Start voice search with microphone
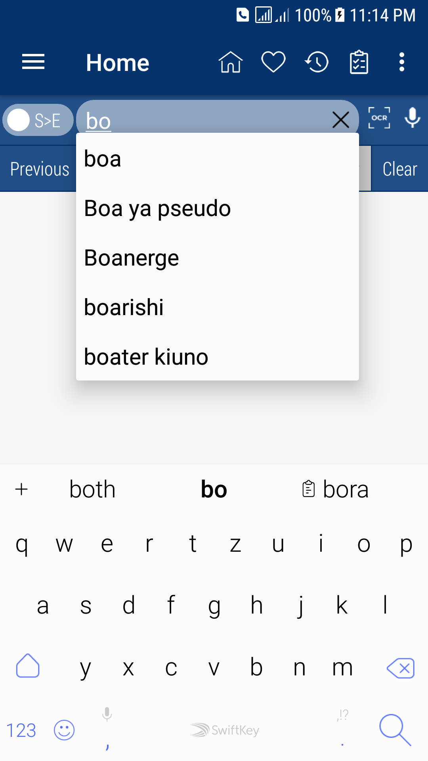428x761 pixels. click(412, 118)
